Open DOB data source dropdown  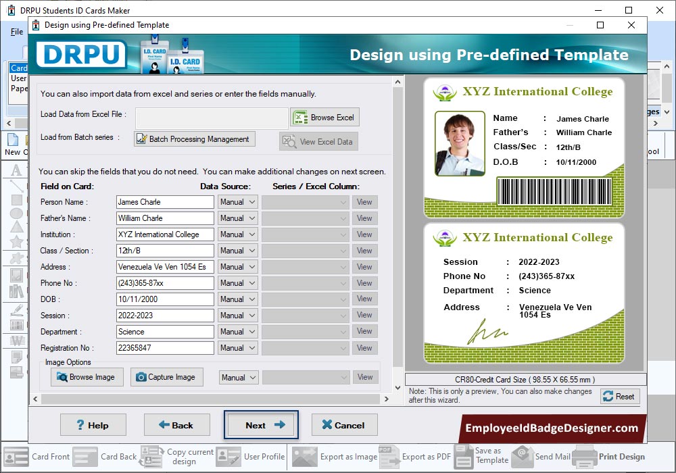(x=237, y=299)
